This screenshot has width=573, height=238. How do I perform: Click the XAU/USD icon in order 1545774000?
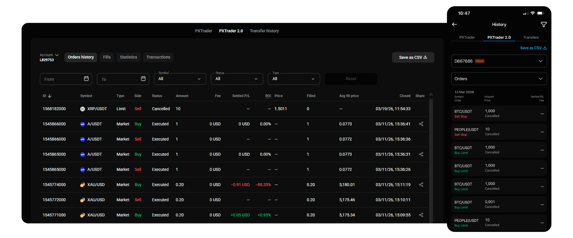click(82, 185)
